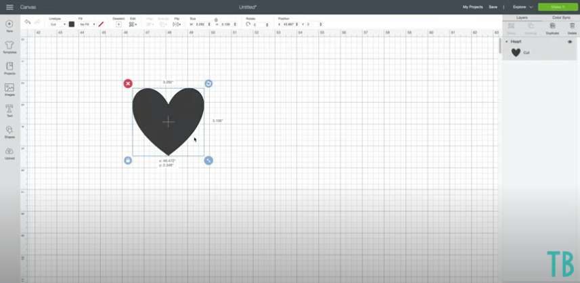This screenshot has height=283, width=580.
Task: Open the Flip dropdown
Action: [x=177, y=24]
